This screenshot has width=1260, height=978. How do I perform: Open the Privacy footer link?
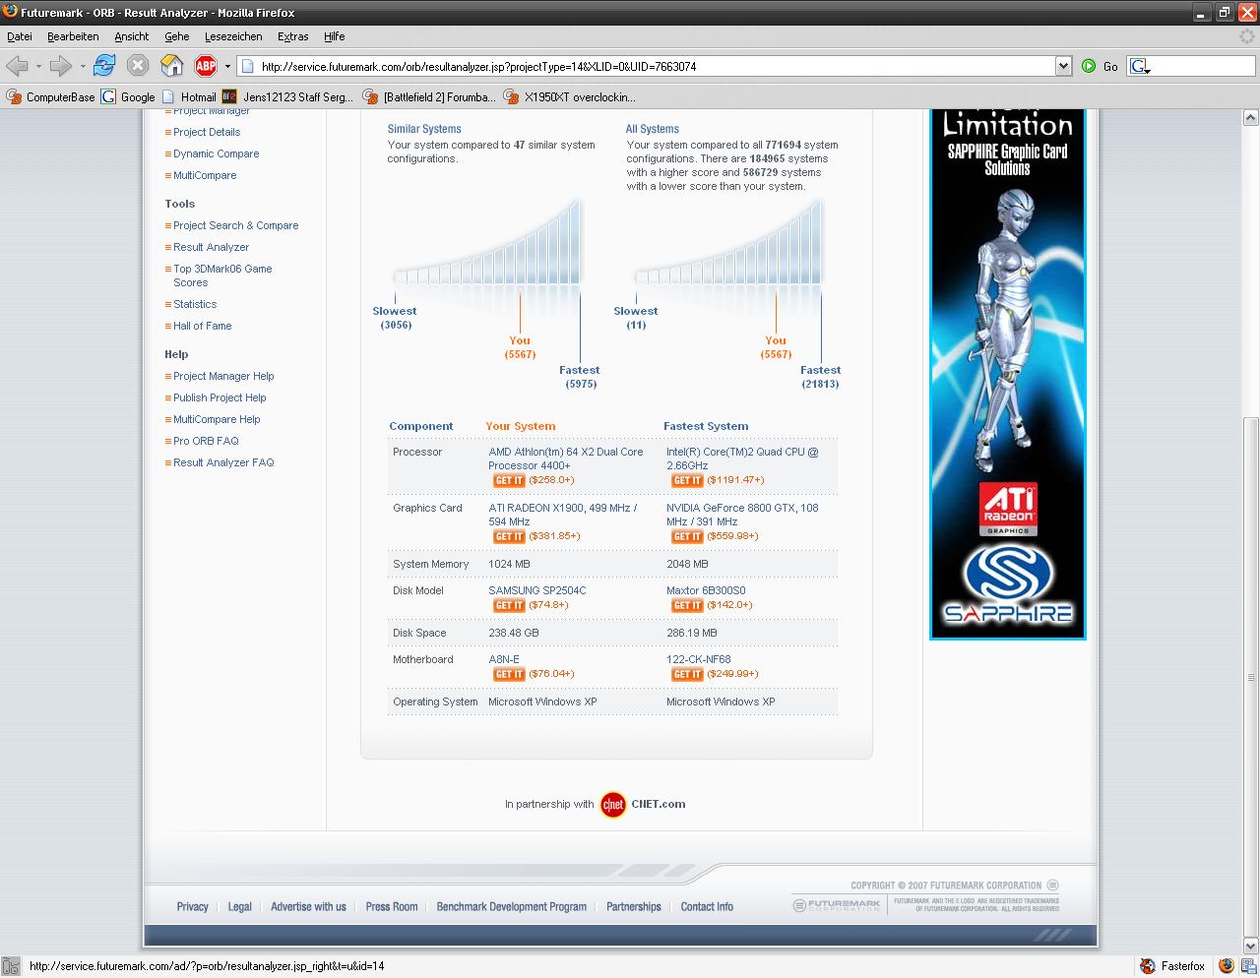point(193,907)
